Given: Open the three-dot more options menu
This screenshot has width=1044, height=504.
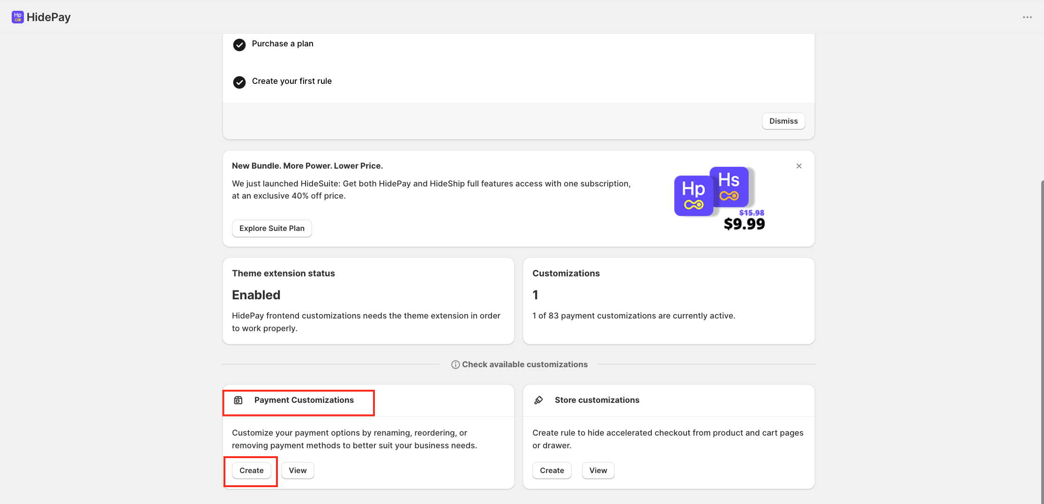Looking at the screenshot, I should [x=1027, y=17].
